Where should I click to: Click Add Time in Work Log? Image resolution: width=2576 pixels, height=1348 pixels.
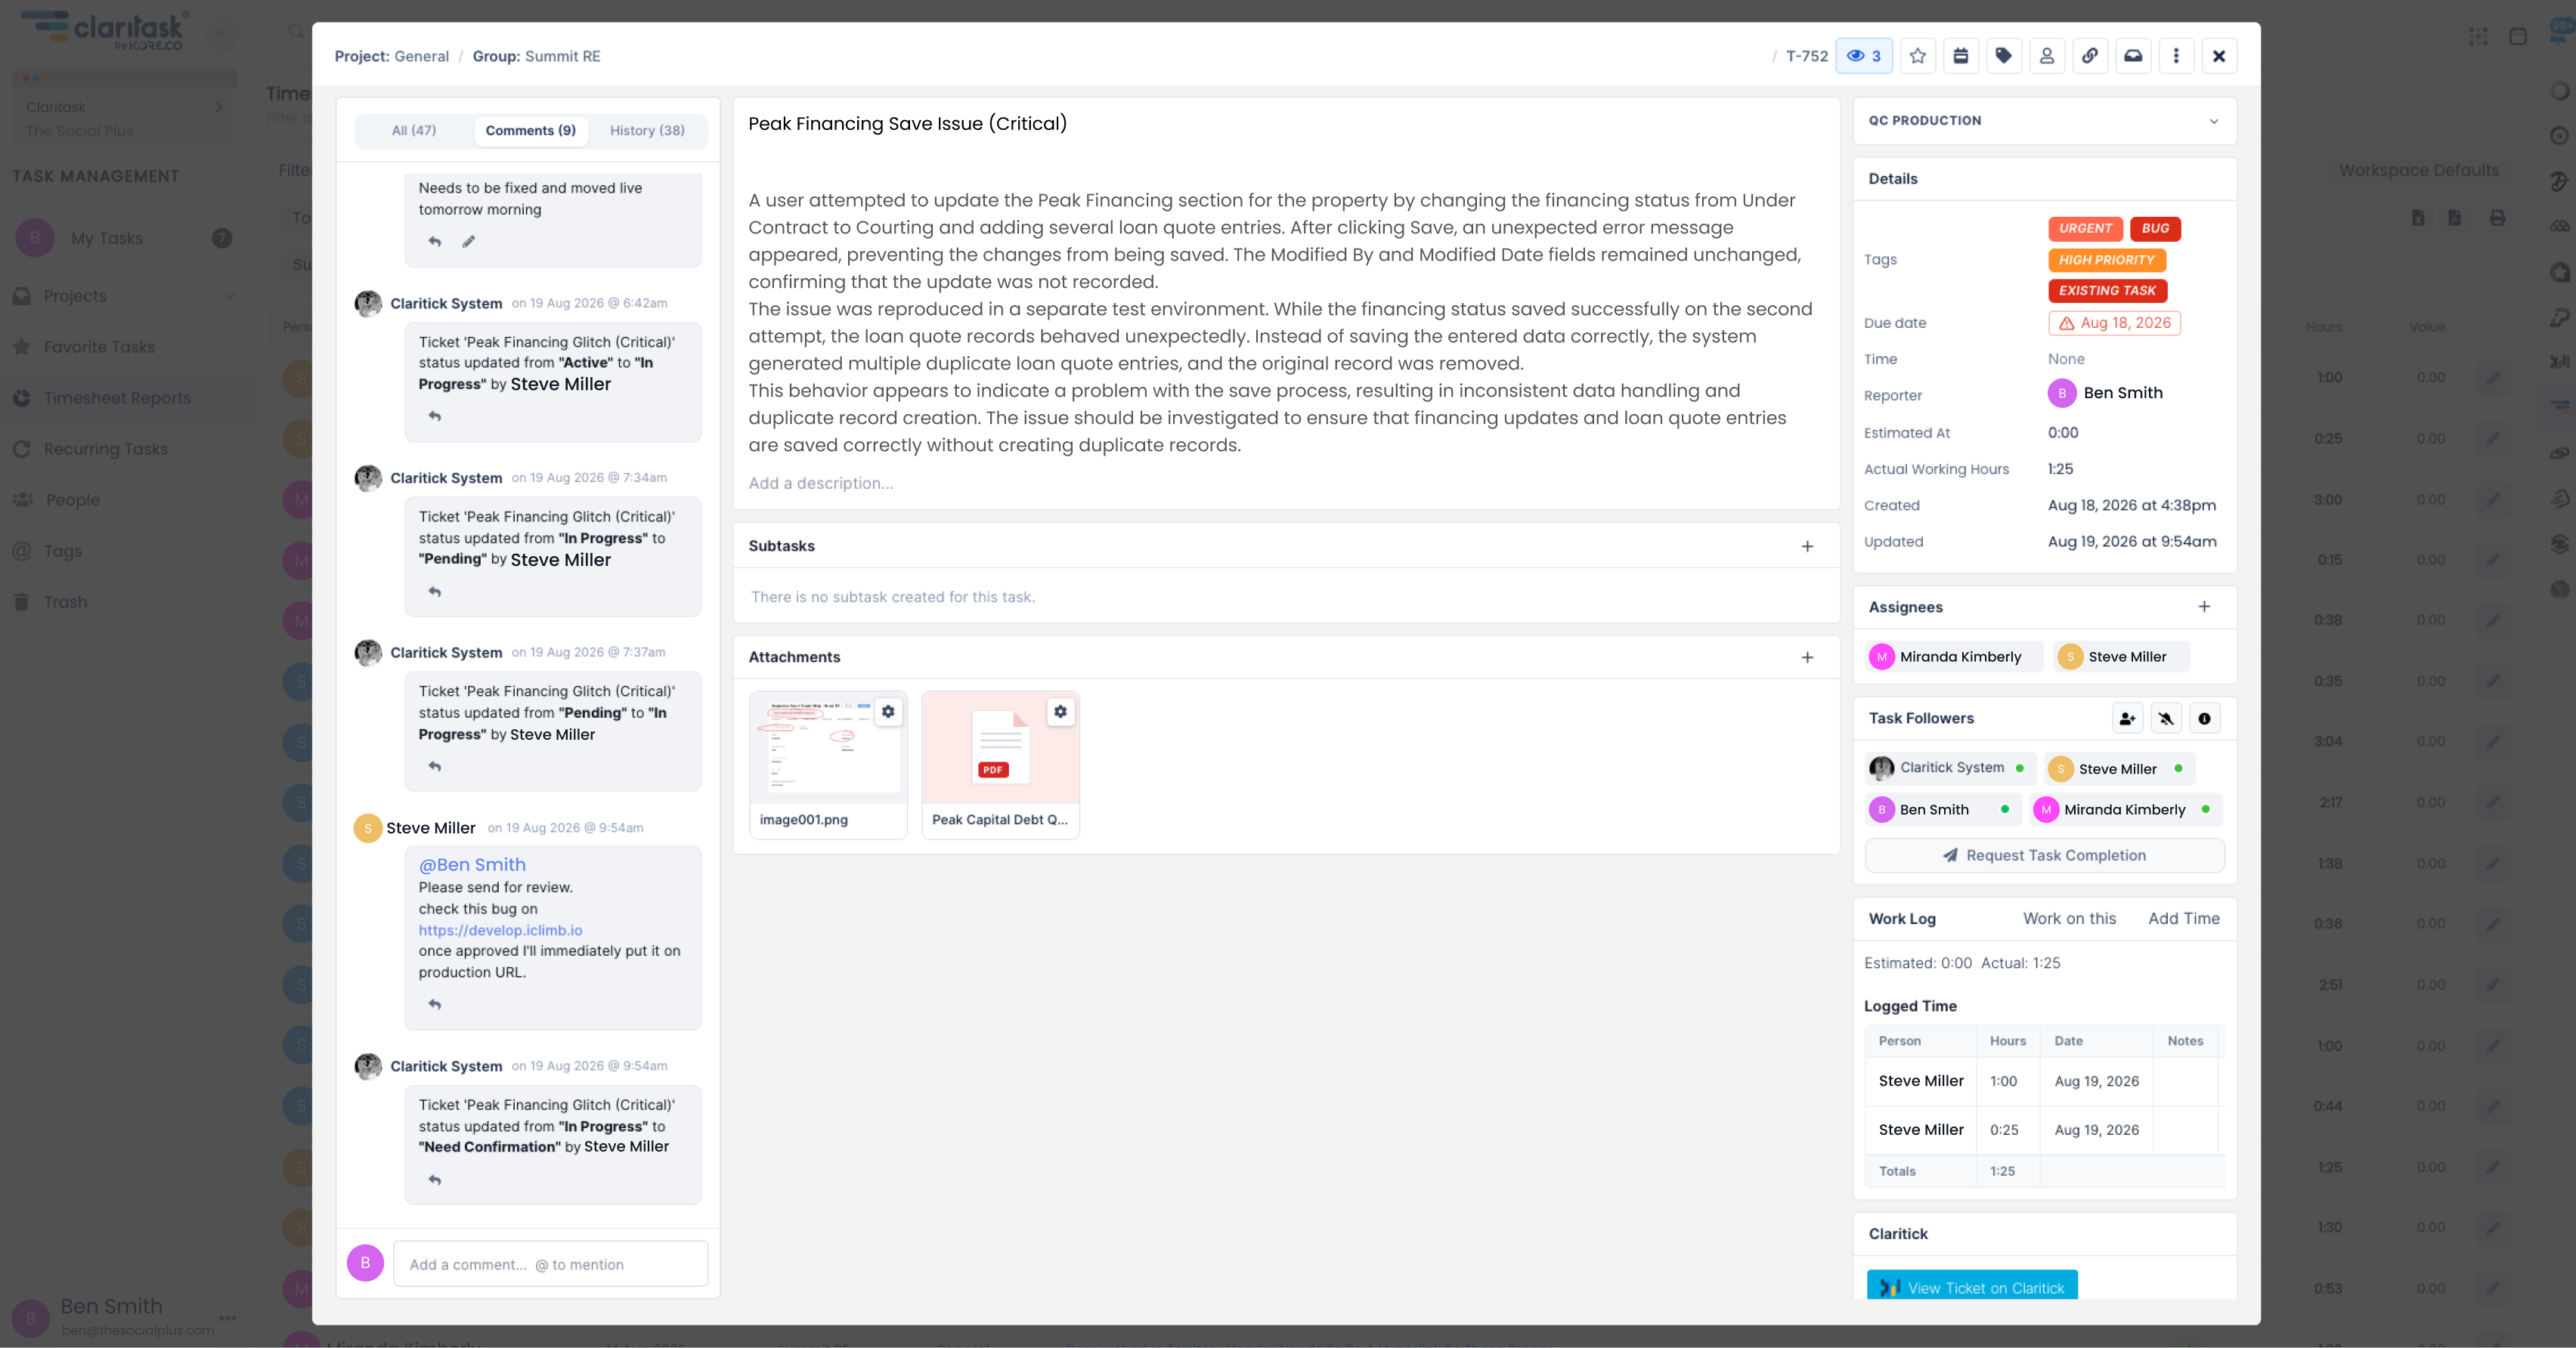pyautogui.click(x=2183, y=919)
